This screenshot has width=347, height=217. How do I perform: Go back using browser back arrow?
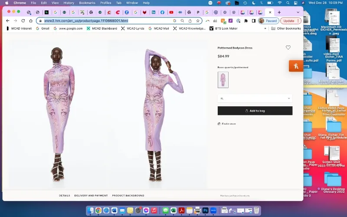pyautogui.click(x=8, y=20)
